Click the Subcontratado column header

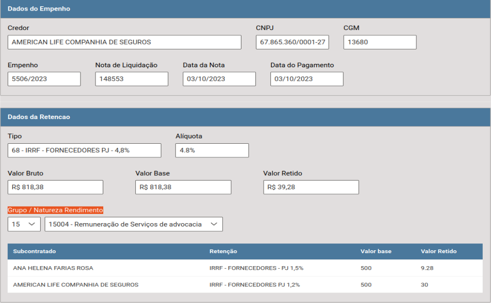34,252
